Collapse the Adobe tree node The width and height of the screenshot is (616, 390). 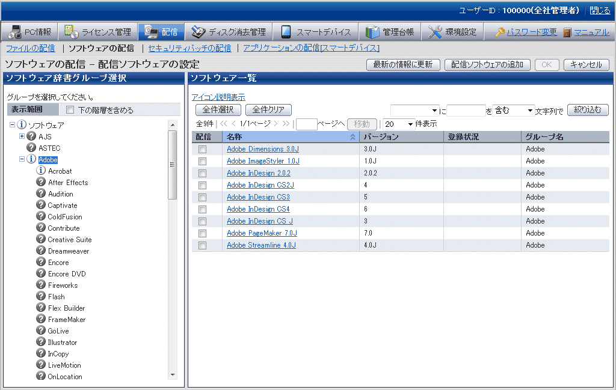[x=22, y=159]
